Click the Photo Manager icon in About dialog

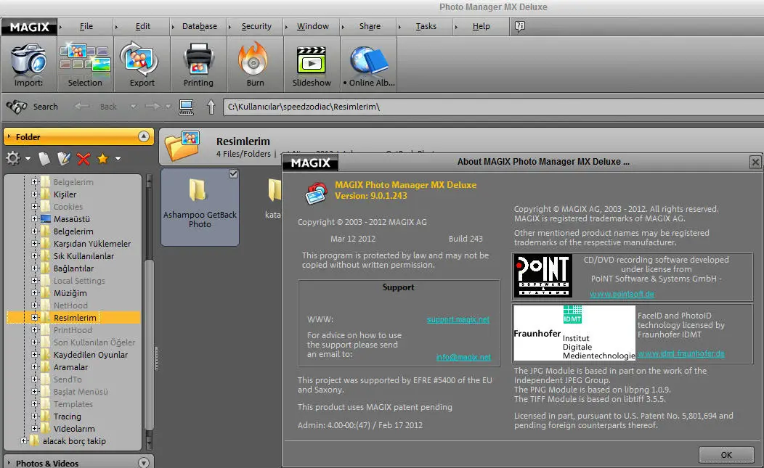point(316,193)
